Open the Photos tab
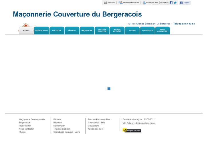Viewport: 208px width, 155px height. (x=132, y=31)
